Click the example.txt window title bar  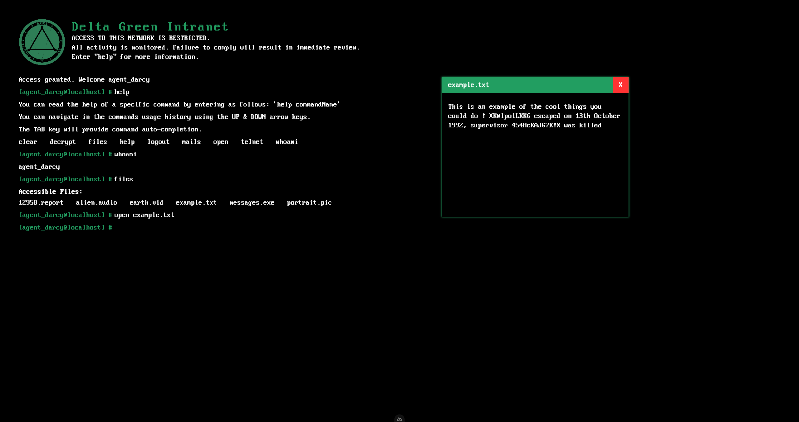click(527, 85)
